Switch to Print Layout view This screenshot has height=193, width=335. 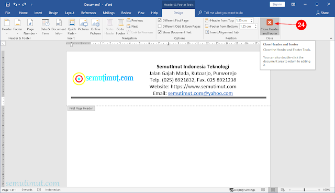[x=273, y=190]
